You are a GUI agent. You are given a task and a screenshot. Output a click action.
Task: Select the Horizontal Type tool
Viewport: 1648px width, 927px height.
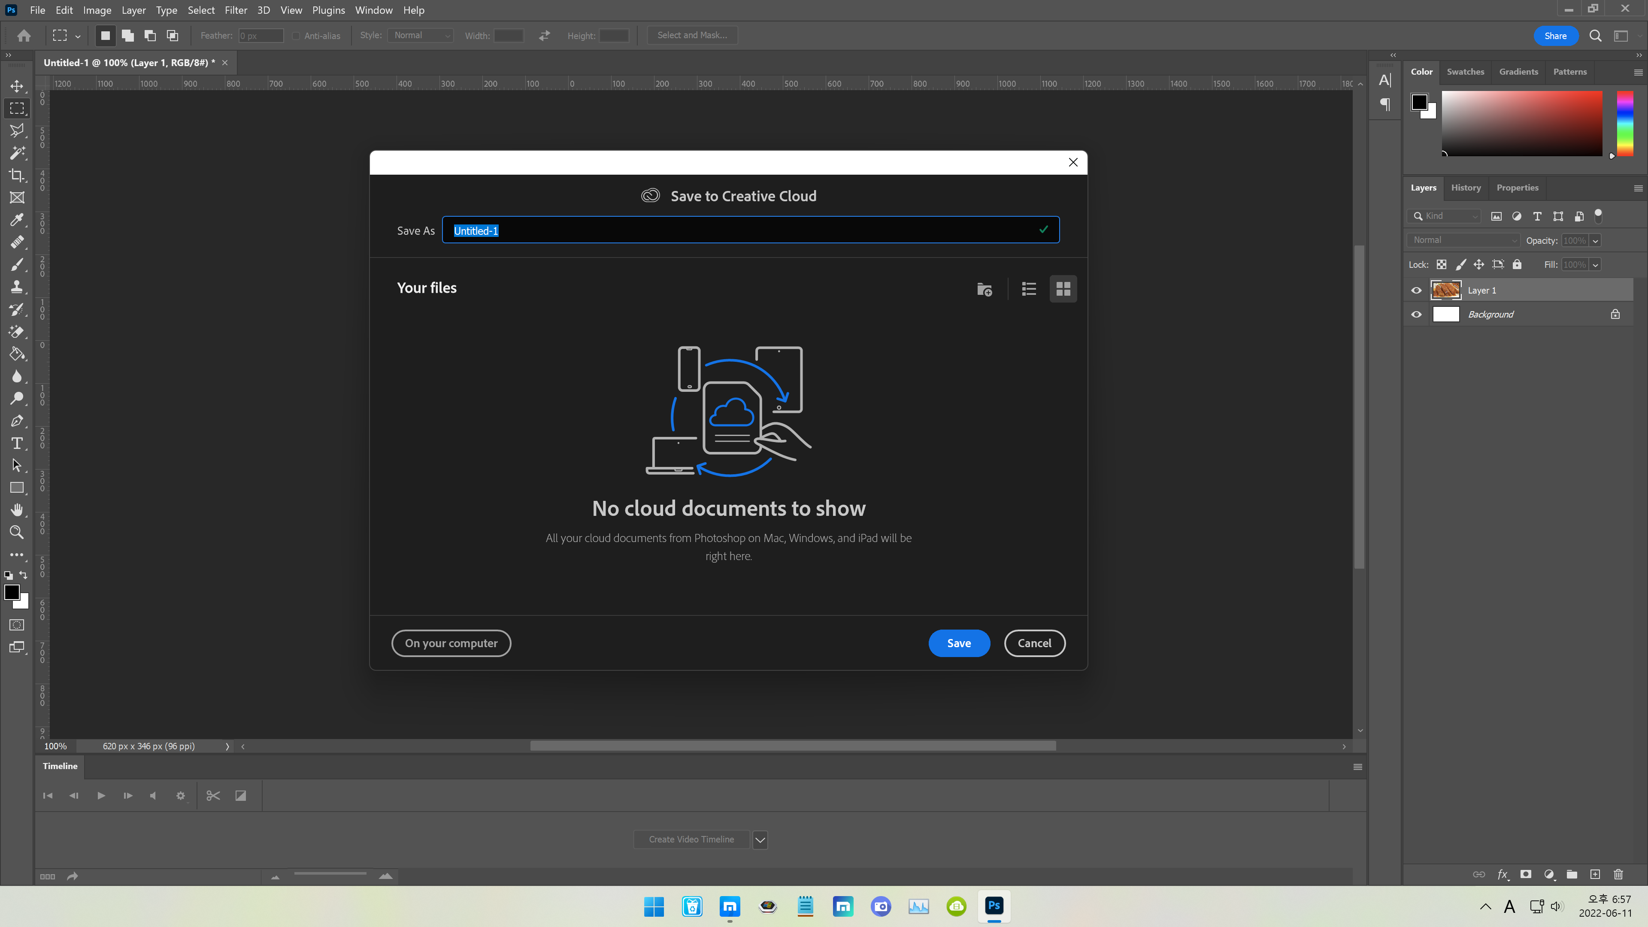tap(17, 443)
